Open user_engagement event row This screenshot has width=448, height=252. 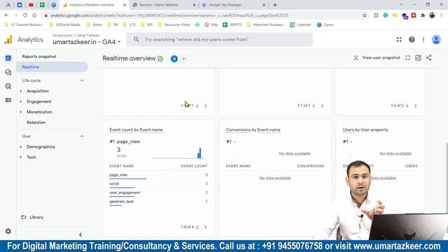point(158,192)
